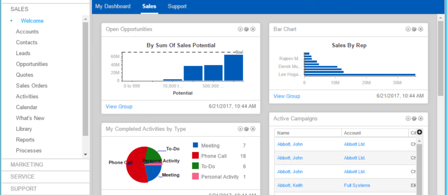The image size is (447, 195).
Task: Close the Open Opportunities widget
Action: pos(253,29)
